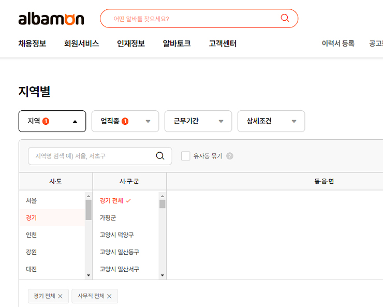The height and width of the screenshot is (307, 383).
Task: Click the 시·구·군 list scrollbar thumb
Action: (163, 204)
